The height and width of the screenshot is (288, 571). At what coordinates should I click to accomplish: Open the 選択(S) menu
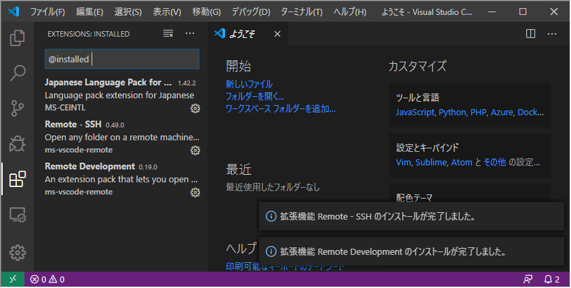[x=127, y=12]
